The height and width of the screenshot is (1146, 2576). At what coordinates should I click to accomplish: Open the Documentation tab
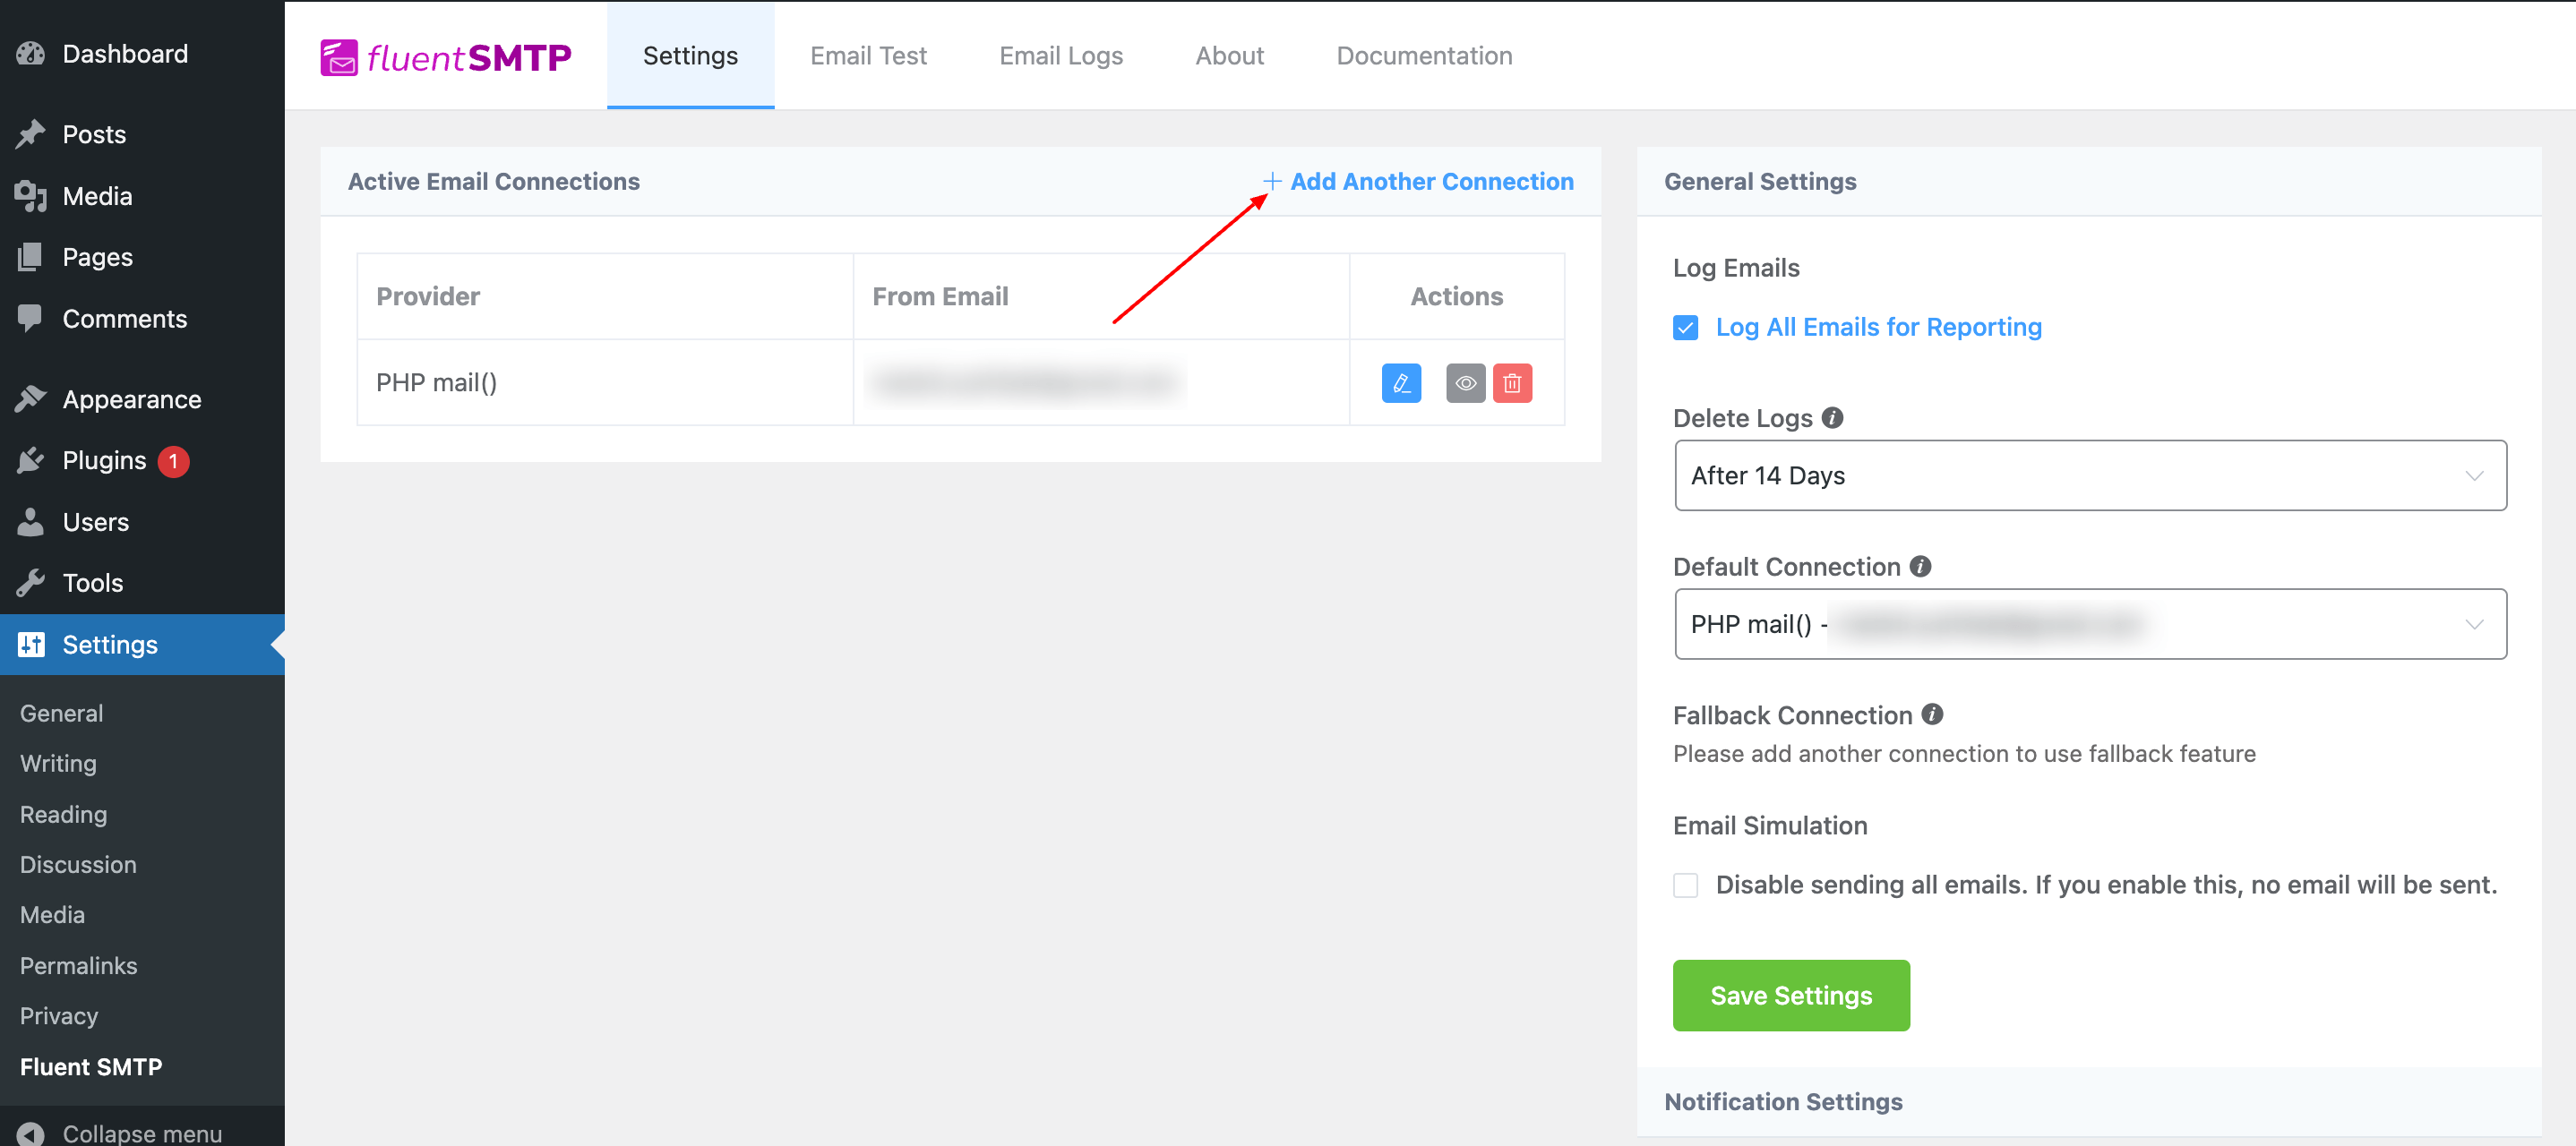tap(1424, 56)
